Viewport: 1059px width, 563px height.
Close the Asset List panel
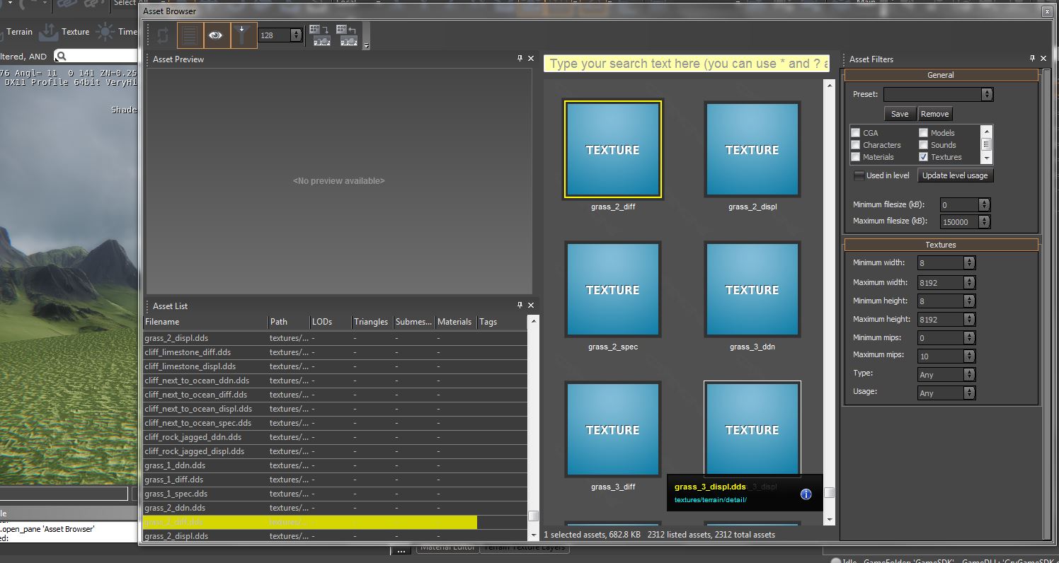(531, 306)
